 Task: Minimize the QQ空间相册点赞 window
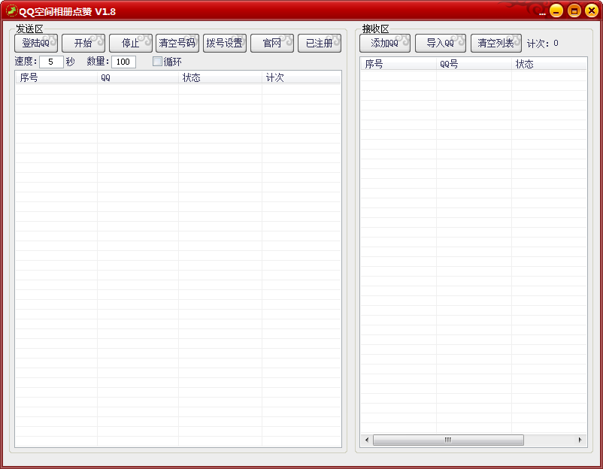tap(556, 11)
